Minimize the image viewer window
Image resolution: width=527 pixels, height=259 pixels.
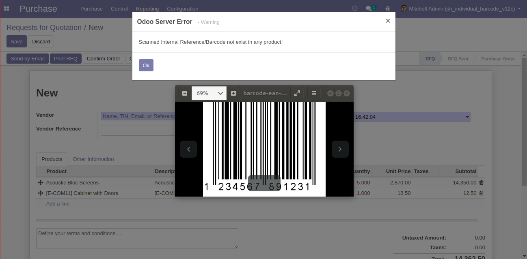330,93
